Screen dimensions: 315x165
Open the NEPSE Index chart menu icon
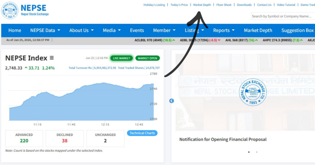[52, 58]
